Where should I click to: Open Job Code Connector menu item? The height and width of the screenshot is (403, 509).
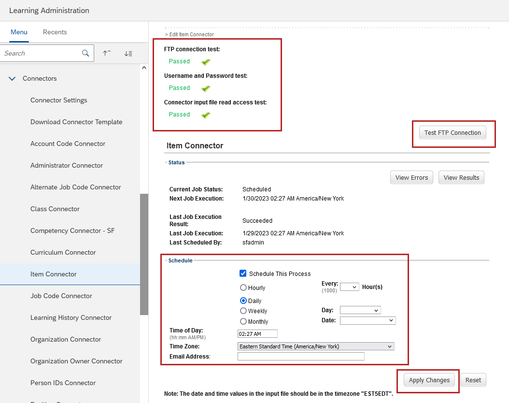click(x=61, y=296)
